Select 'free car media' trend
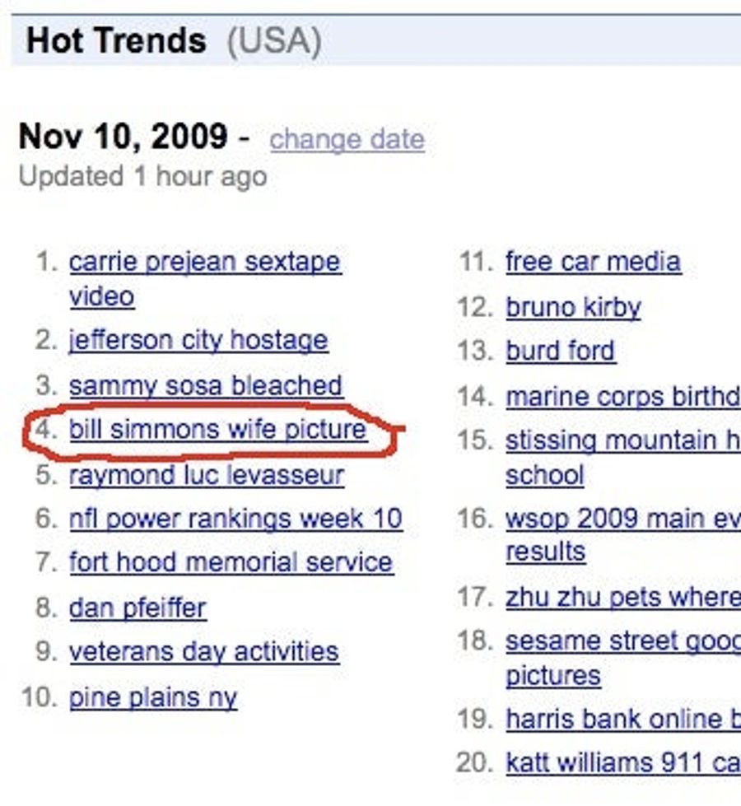The width and height of the screenshot is (741, 806). pyautogui.click(x=594, y=262)
